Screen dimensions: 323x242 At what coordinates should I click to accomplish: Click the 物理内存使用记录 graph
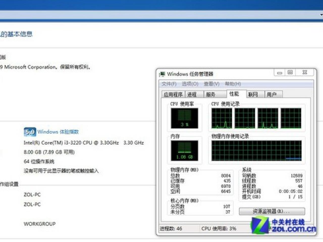[x=256, y=150]
